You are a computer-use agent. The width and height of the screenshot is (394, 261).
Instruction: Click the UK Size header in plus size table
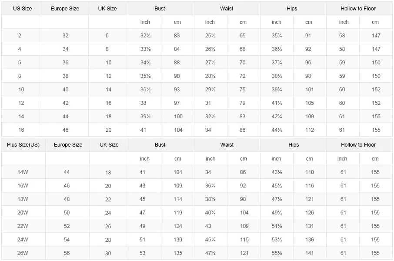(x=109, y=145)
